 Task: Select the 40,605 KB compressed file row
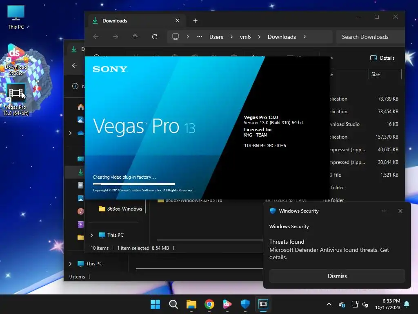click(x=364, y=150)
